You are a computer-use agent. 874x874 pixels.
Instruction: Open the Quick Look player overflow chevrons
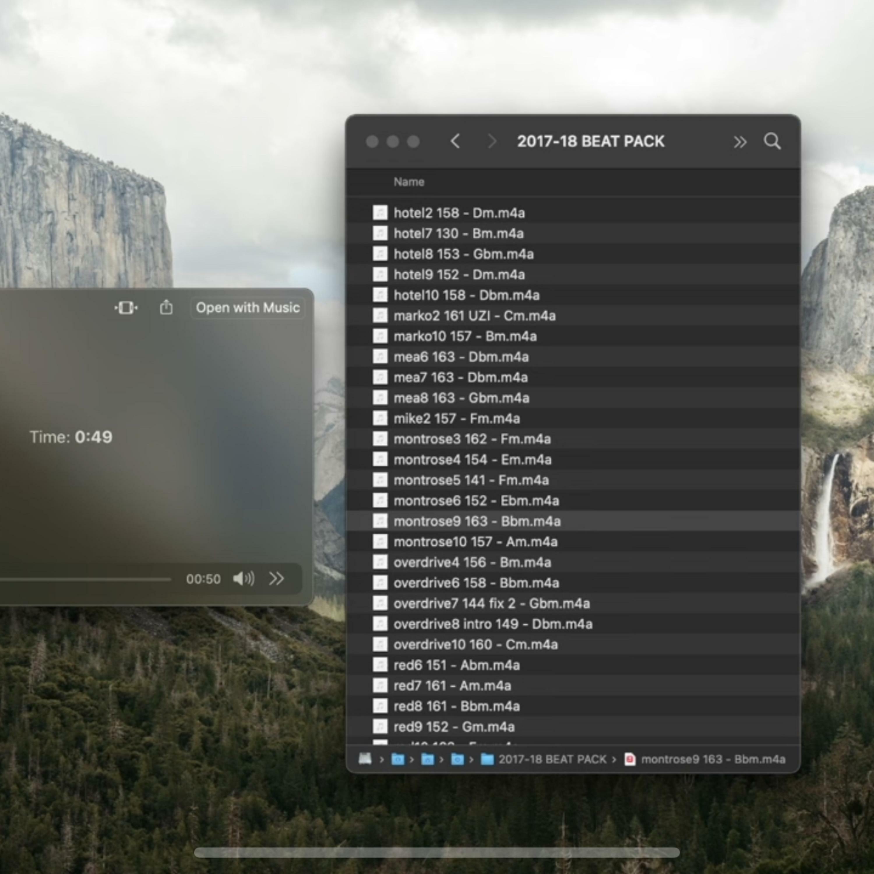tap(276, 578)
